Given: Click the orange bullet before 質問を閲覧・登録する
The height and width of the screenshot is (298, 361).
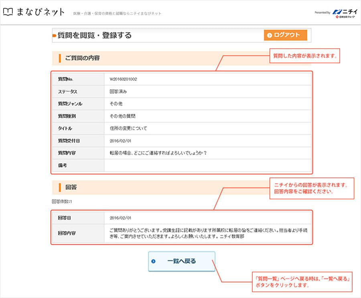Looking at the screenshot, I should pyautogui.click(x=54, y=36).
